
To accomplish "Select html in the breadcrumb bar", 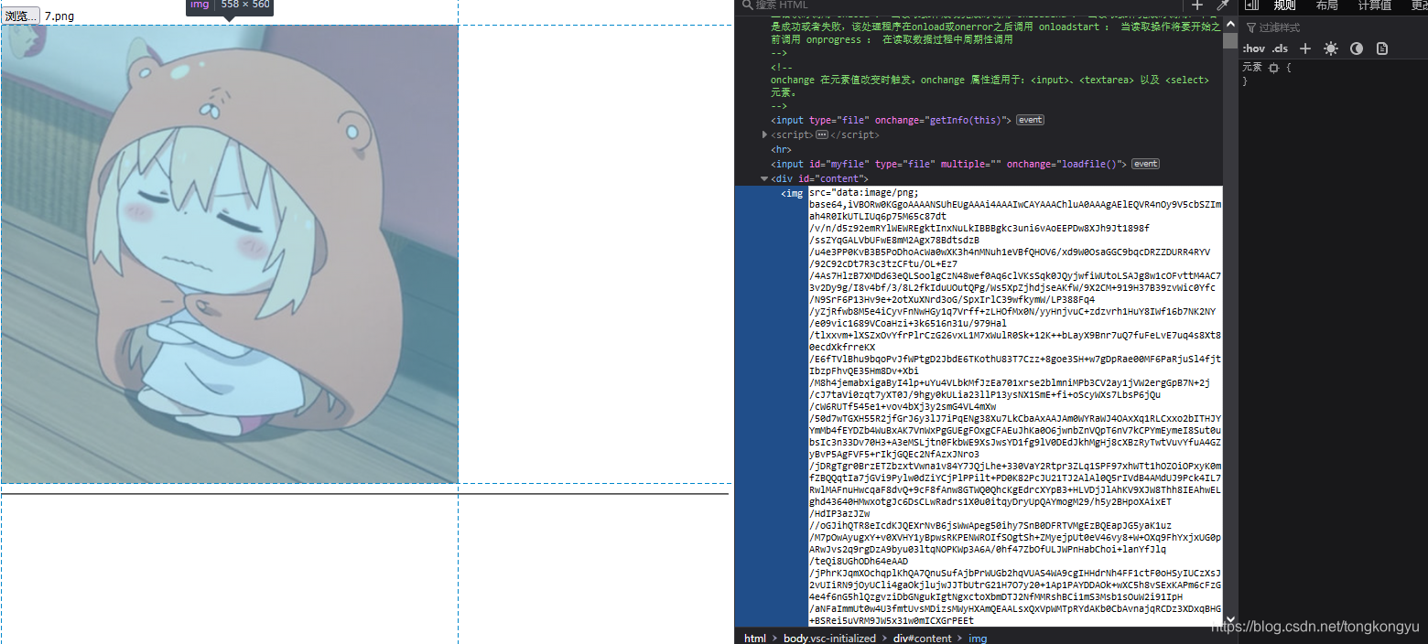I will [x=754, y=638].
